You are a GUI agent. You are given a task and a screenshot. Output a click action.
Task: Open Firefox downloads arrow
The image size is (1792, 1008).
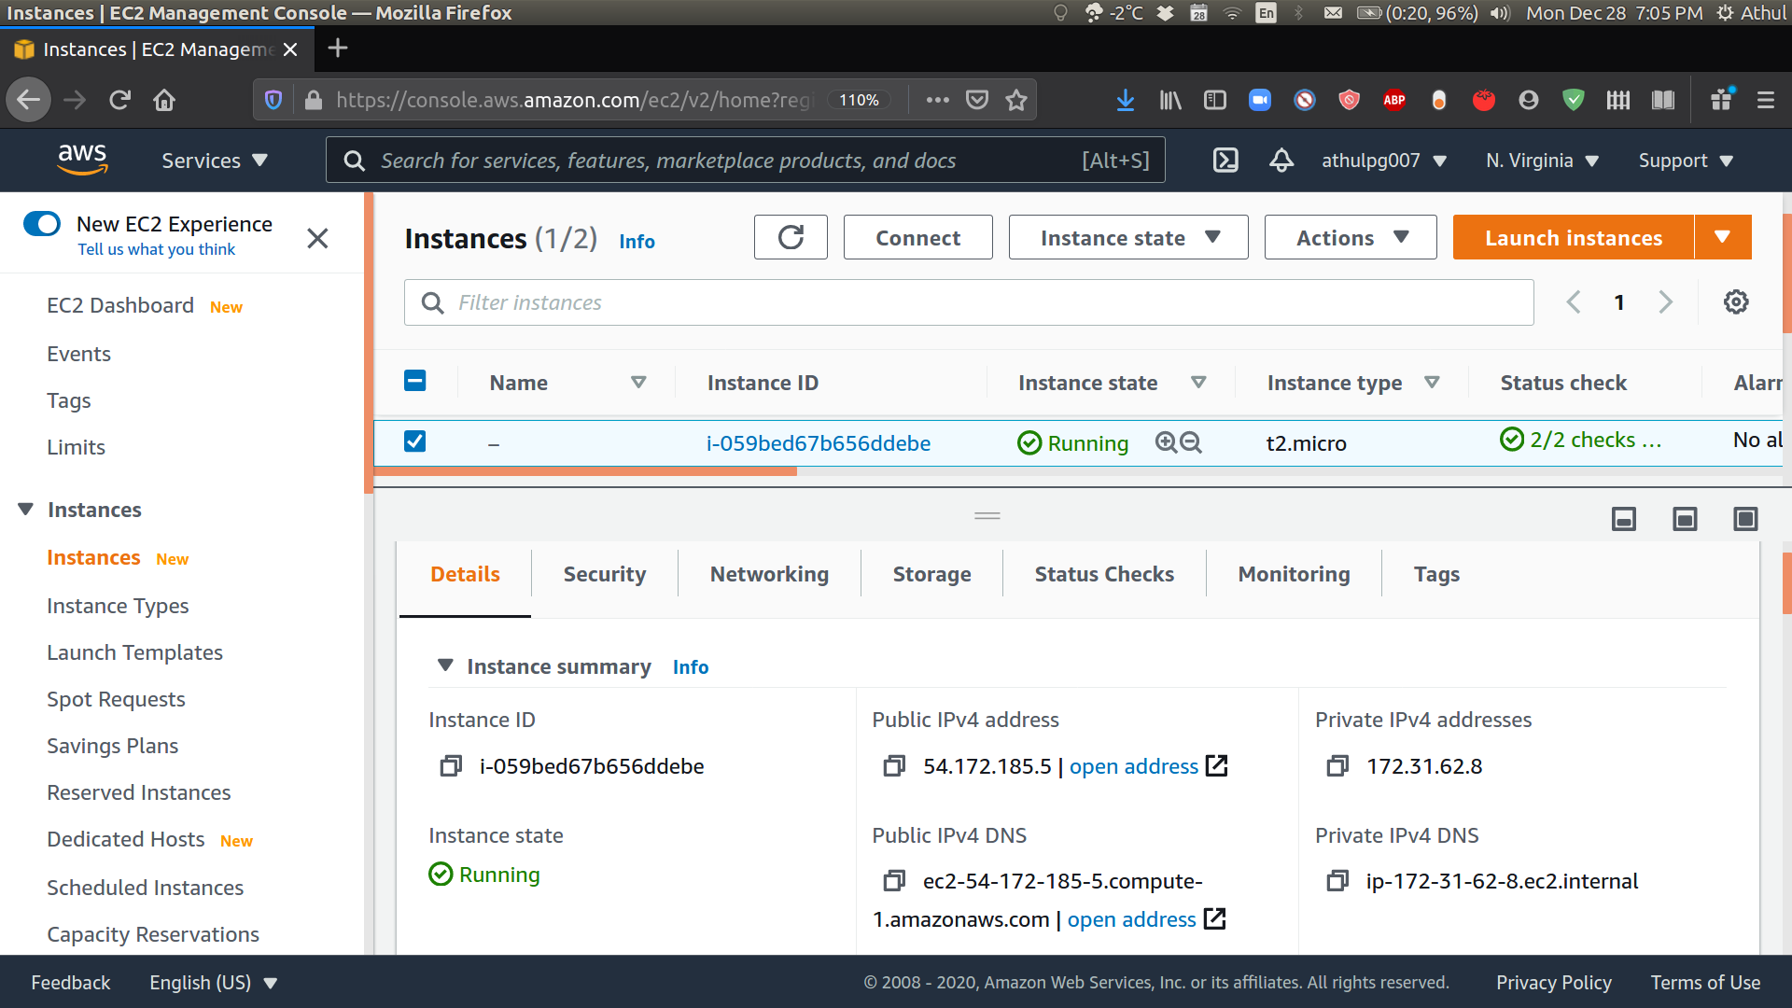click(1126, 100)
